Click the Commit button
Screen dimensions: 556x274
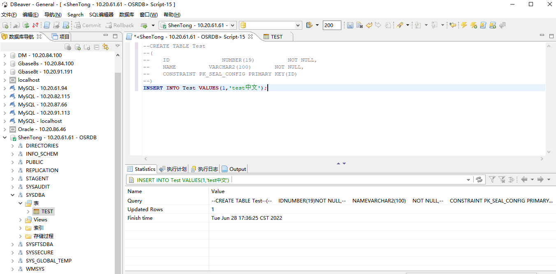[x=88, y=25]
